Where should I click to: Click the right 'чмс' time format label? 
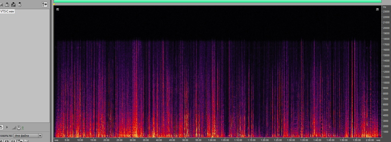pos(378,140)
